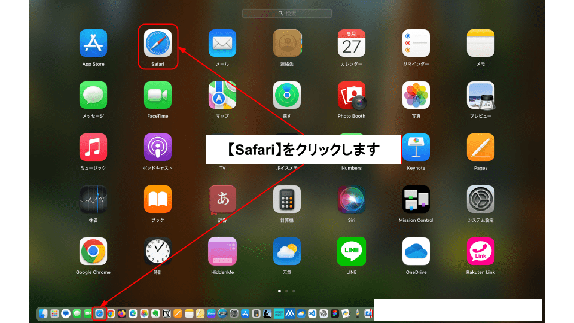Go to third Launchpad page dot

[x=294, y=291]
